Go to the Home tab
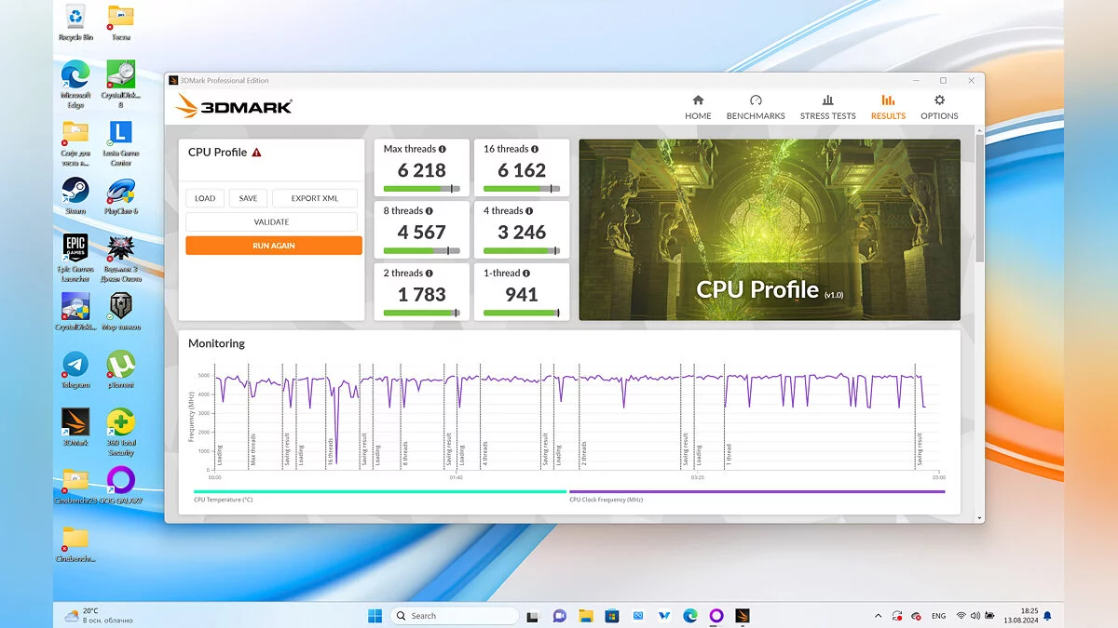Screen dimensions: 1118x628 (x=698, y=107)
